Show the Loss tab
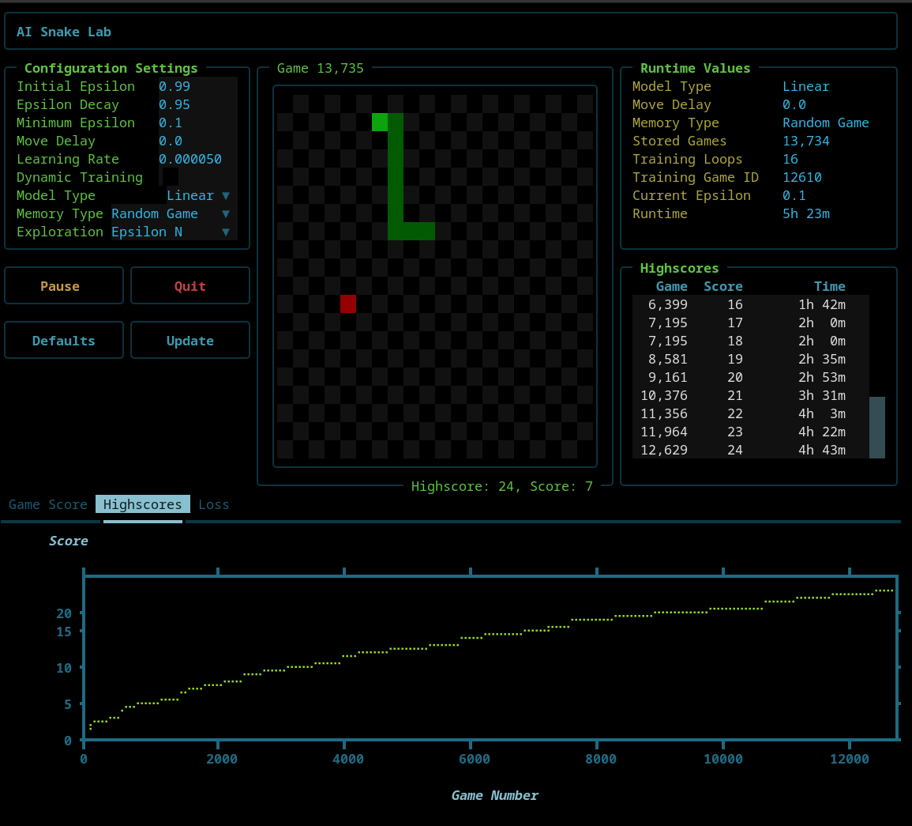The image size is (912, 826). [213, 504]
